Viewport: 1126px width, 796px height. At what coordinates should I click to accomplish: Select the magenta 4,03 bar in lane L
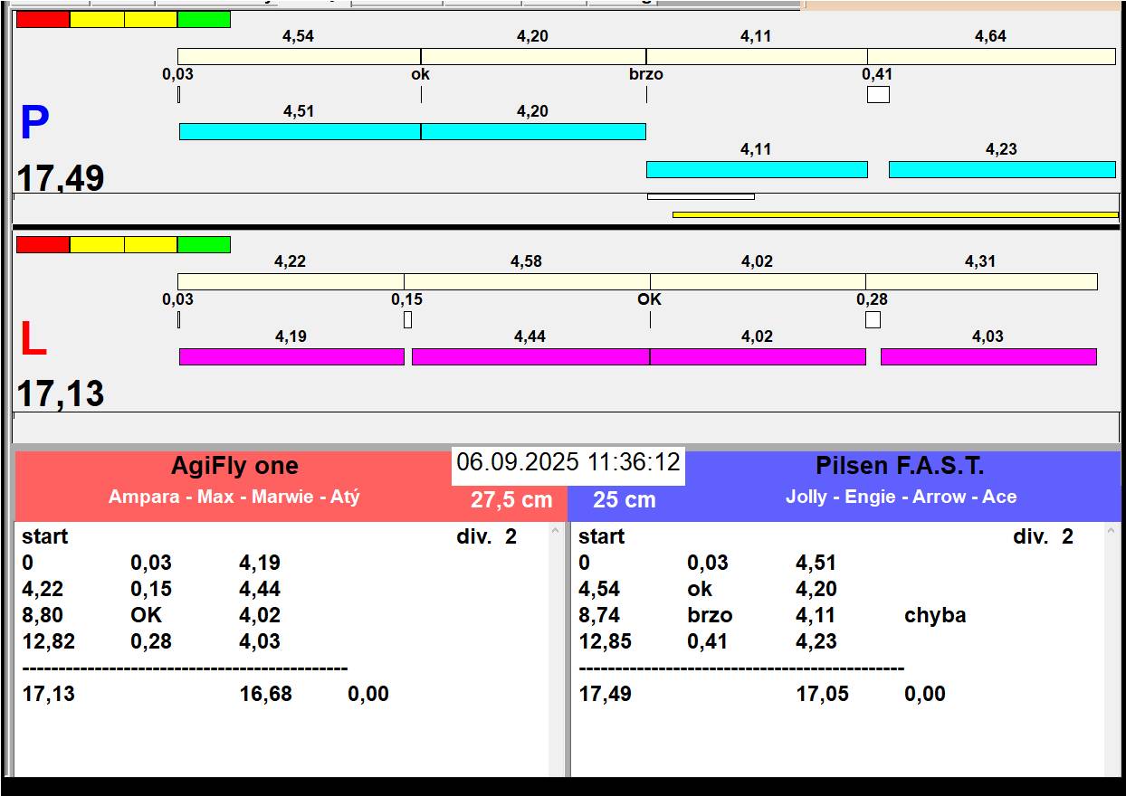[x=988, y=356]
